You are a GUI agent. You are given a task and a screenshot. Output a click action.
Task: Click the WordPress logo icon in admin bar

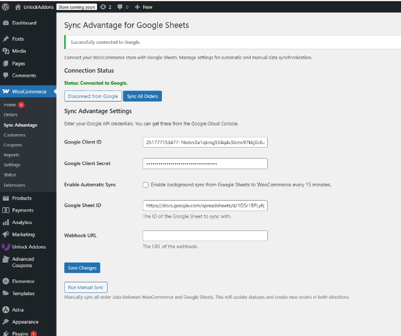6,7
